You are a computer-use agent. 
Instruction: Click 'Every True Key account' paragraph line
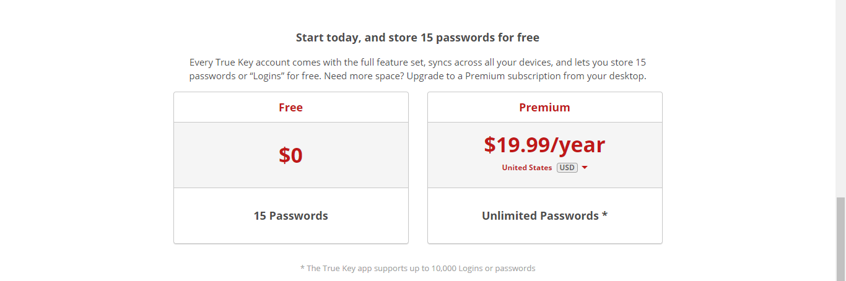click(x=418, y=63)
